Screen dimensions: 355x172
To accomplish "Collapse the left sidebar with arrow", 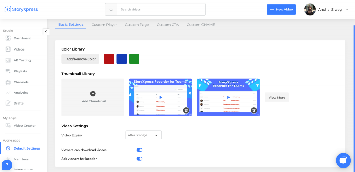I will coord(46,32).
